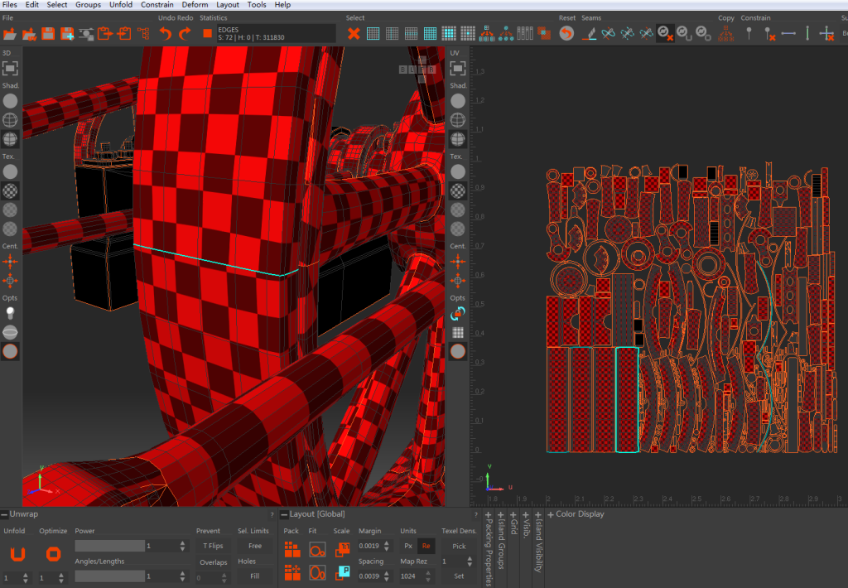Undo the last action
848x588 pixels.
coord(166,34)
